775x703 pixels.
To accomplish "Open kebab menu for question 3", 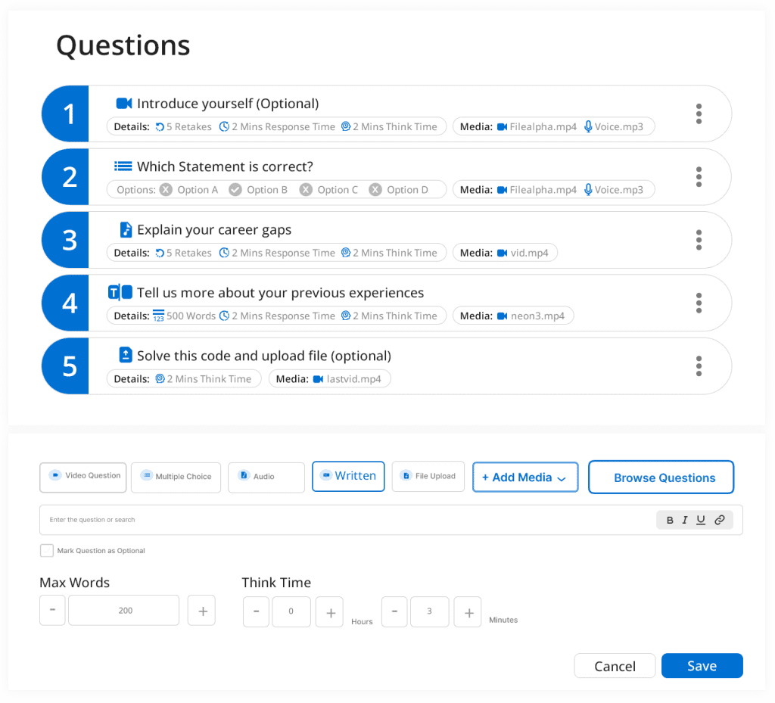I will tap(699, 240).
